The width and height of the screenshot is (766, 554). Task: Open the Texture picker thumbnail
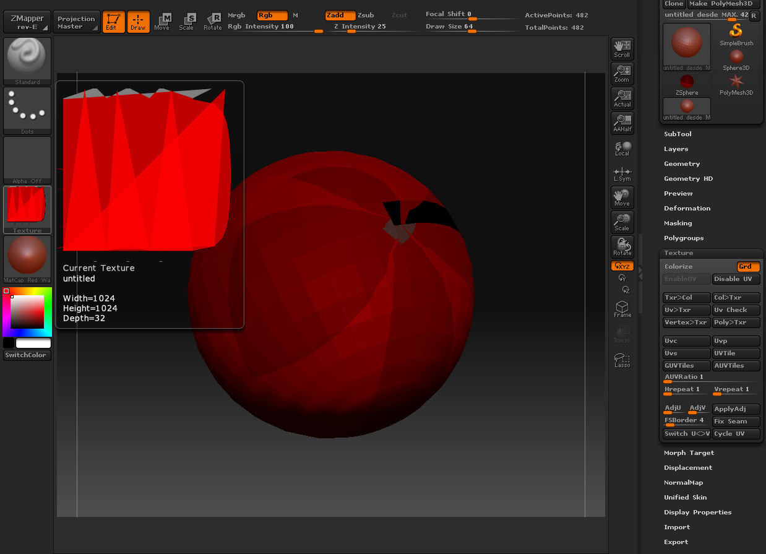coord(27,210)
